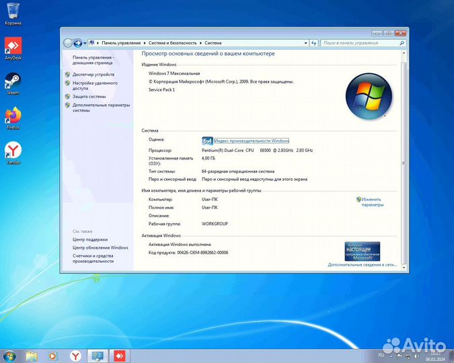Image resolution: width=454 pixels, height=363 pixels.
Task: Expand arrow after Панель управления breadcrumb
Action: [x=145, y=43]
